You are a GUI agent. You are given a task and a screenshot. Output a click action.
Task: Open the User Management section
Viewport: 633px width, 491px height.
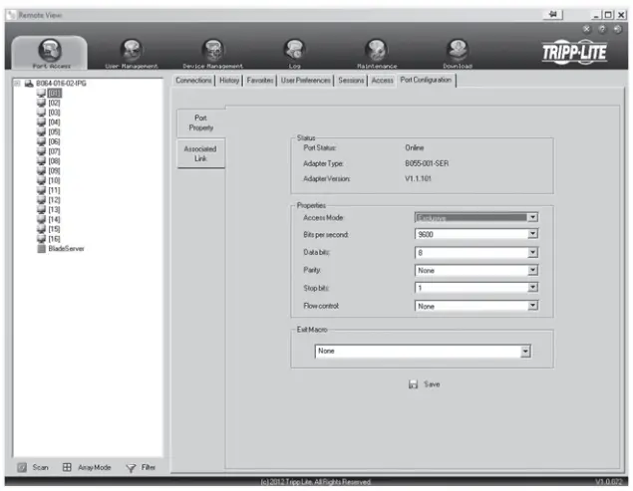[132, 53]
